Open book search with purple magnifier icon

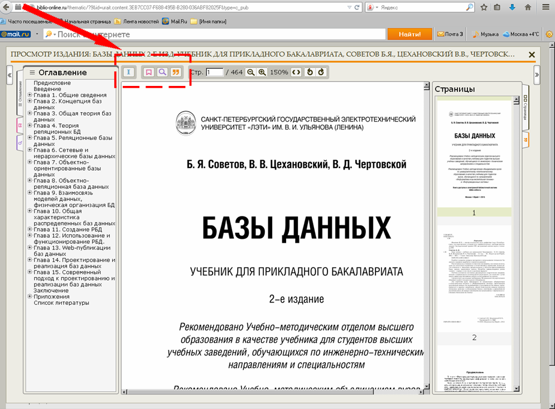click(162, 72)
